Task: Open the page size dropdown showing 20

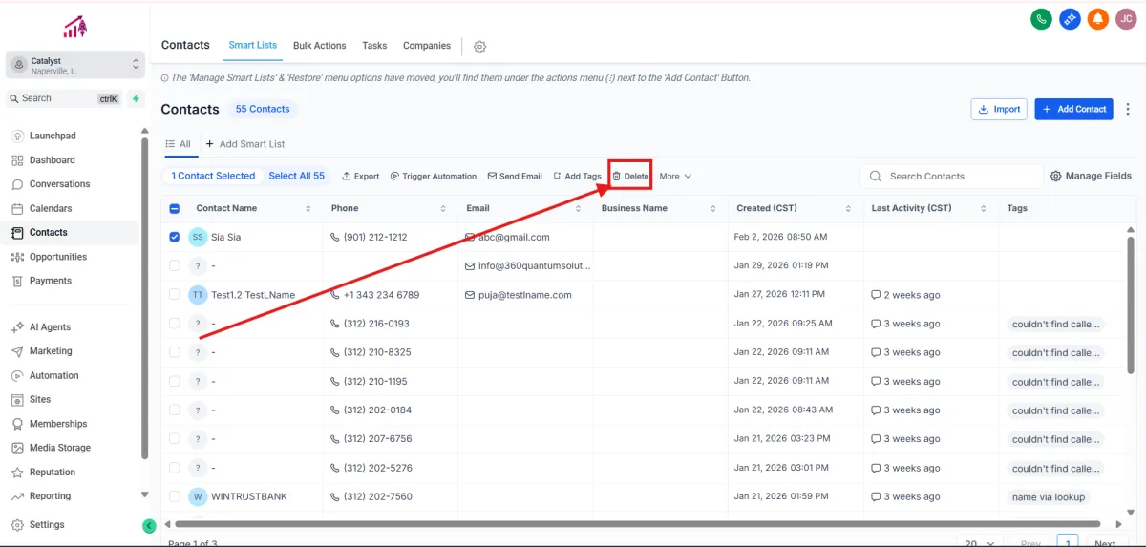Action: pyautogui.click(x=982, y=542)
